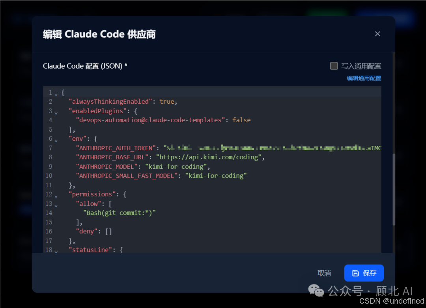
Task: Click the kimi-for-coding value on line 10
Action: [216, 176]
